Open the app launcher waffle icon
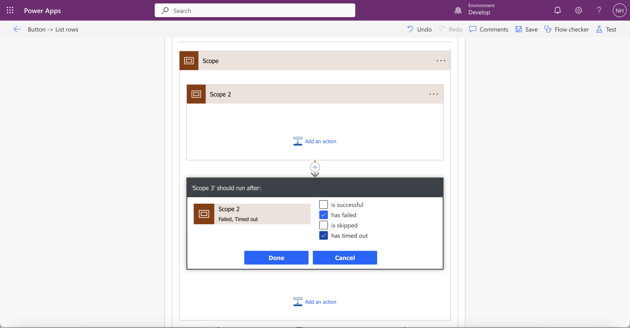Viewport: 630px width, 328px height. pos(10,11)
